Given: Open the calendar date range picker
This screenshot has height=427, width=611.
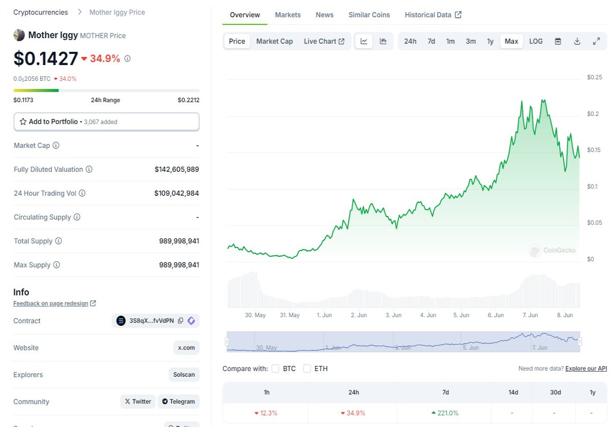Looking at the screenshot, I should point(558,41).
